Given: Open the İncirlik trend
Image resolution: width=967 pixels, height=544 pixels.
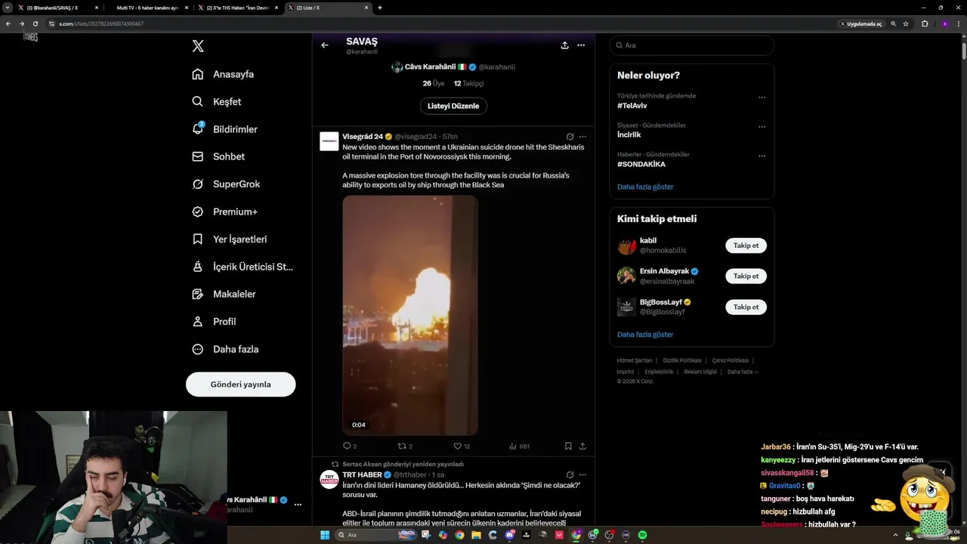Looking at the screenshot, I should [629, 134].
